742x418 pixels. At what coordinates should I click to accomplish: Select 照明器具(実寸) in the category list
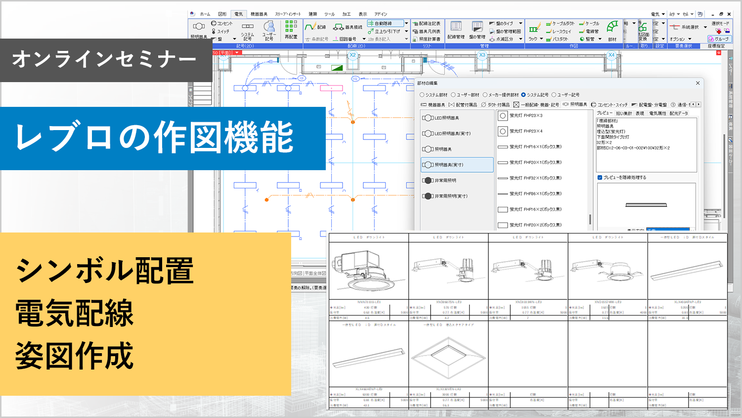coord(457,165)
